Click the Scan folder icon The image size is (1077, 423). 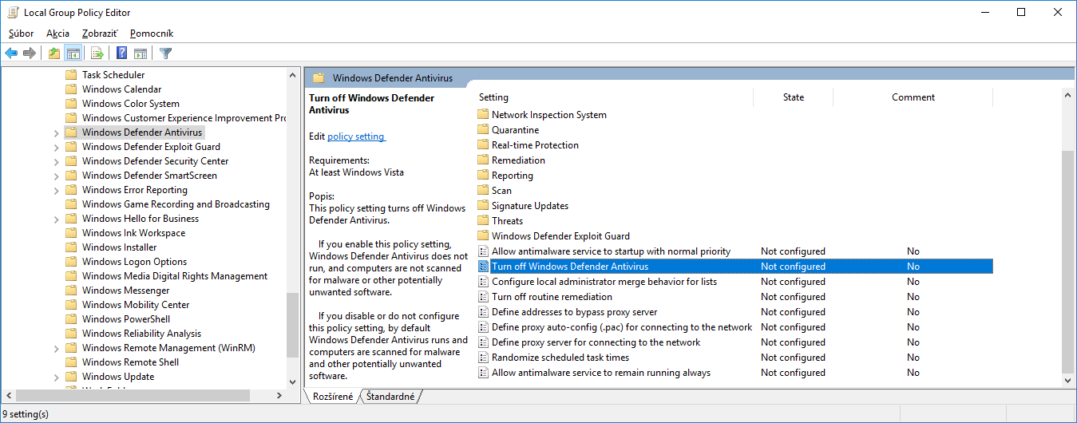tap(483, 191)
